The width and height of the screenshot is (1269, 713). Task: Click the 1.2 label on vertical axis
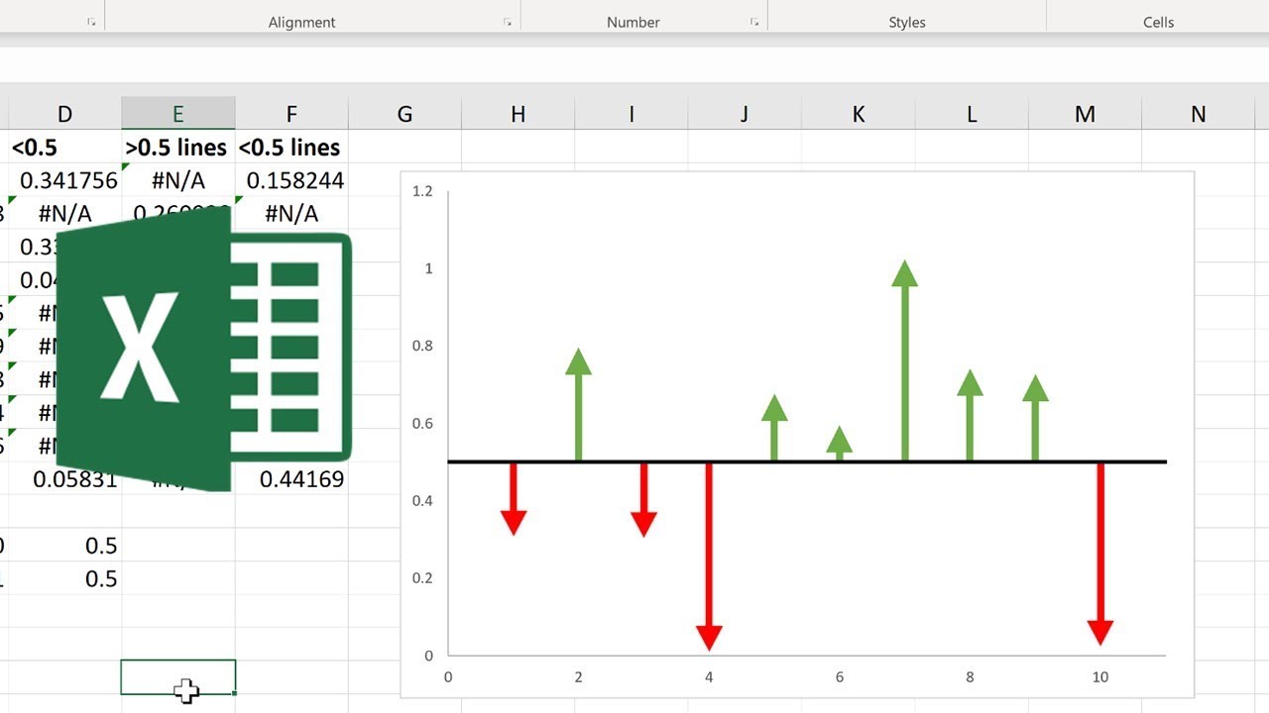pos(422,191)
